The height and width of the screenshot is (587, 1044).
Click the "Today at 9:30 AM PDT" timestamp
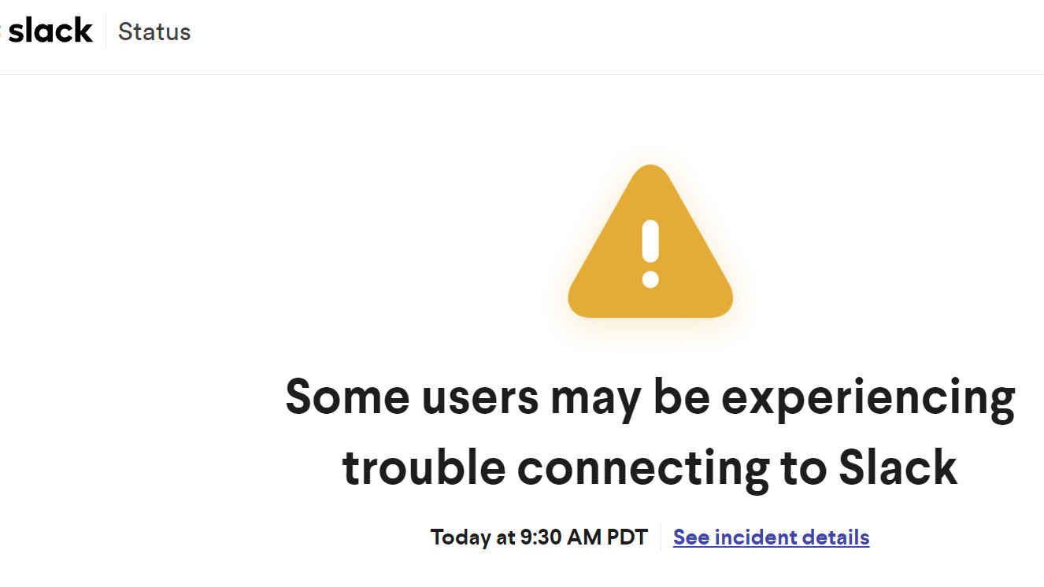point(539,537)
